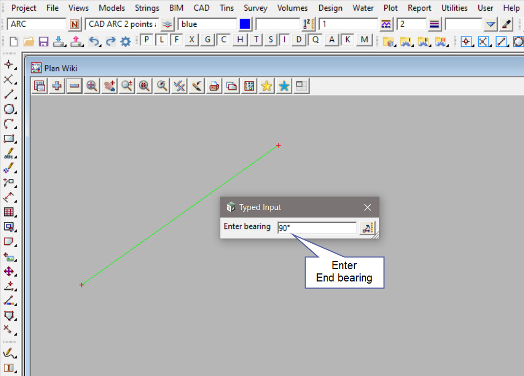Click the save floppy disk icon

44,41
